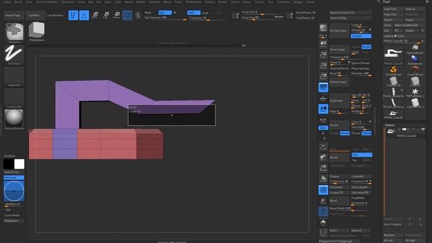Click the AAHalf icon
Image resolution: width=432 pixels, height=243 pixels.
[323, 76]
